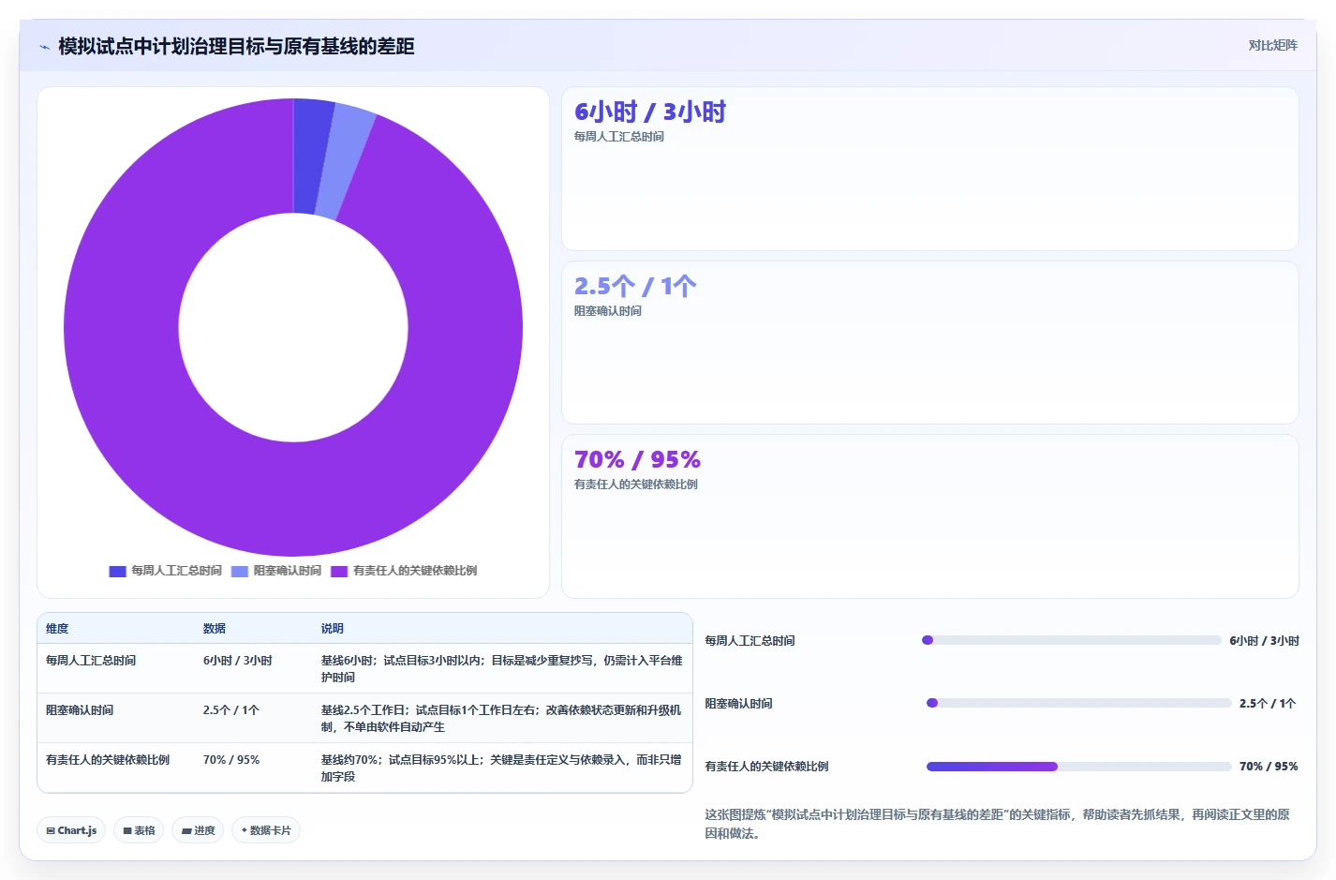
Task: Select the 6小时 / 3小时 stat card value
Action: coord(650,112)
